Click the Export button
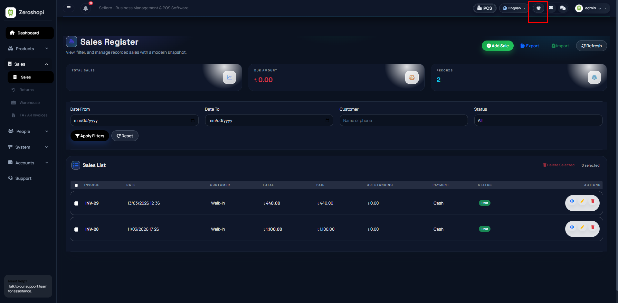The image size is (618, 303). pyautogui.click(x=530, y=46)
